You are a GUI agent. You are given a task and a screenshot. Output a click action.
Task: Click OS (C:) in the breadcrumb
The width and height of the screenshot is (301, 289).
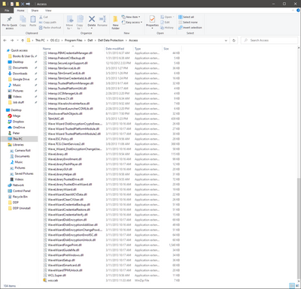pyautogui.click(x=55, y=41)
